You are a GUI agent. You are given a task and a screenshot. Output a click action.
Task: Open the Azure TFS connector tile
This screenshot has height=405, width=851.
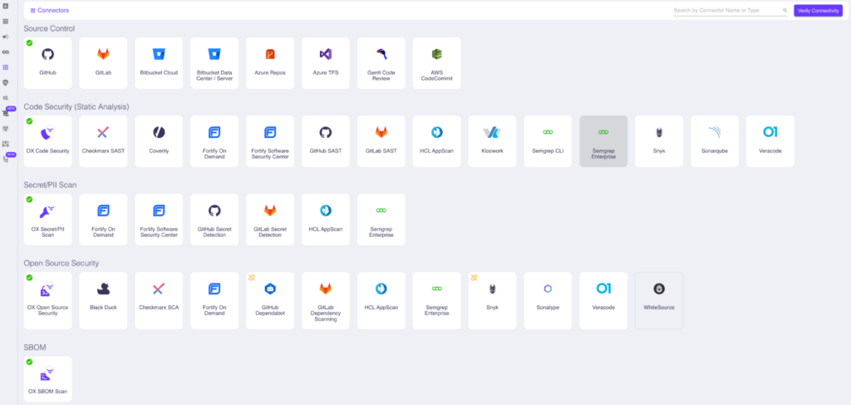[x=326, y=63]
